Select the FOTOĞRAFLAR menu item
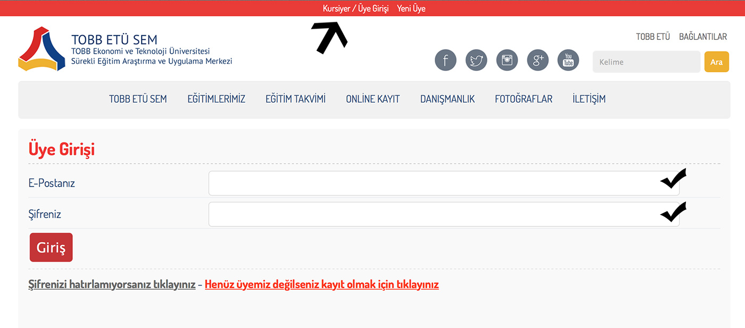Viewport: 745px width, 328px height. 523,99
